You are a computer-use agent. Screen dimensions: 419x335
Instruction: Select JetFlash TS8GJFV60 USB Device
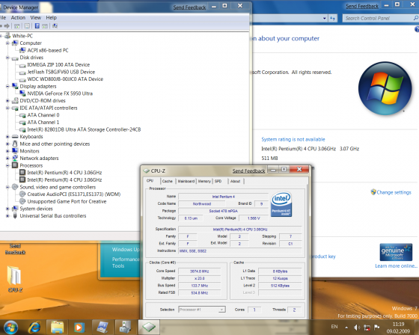[61, 72]
